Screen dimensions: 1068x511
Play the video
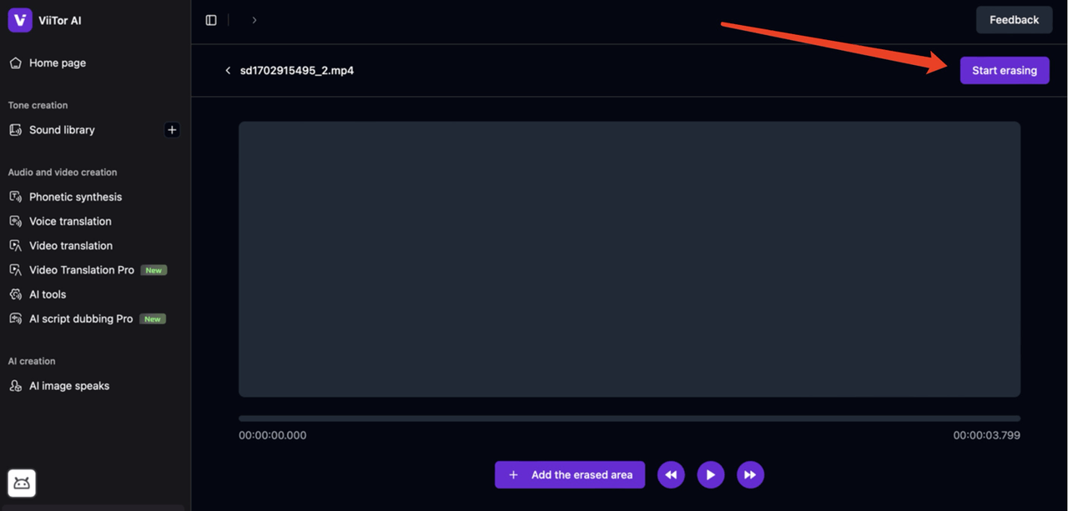[711, 475]
